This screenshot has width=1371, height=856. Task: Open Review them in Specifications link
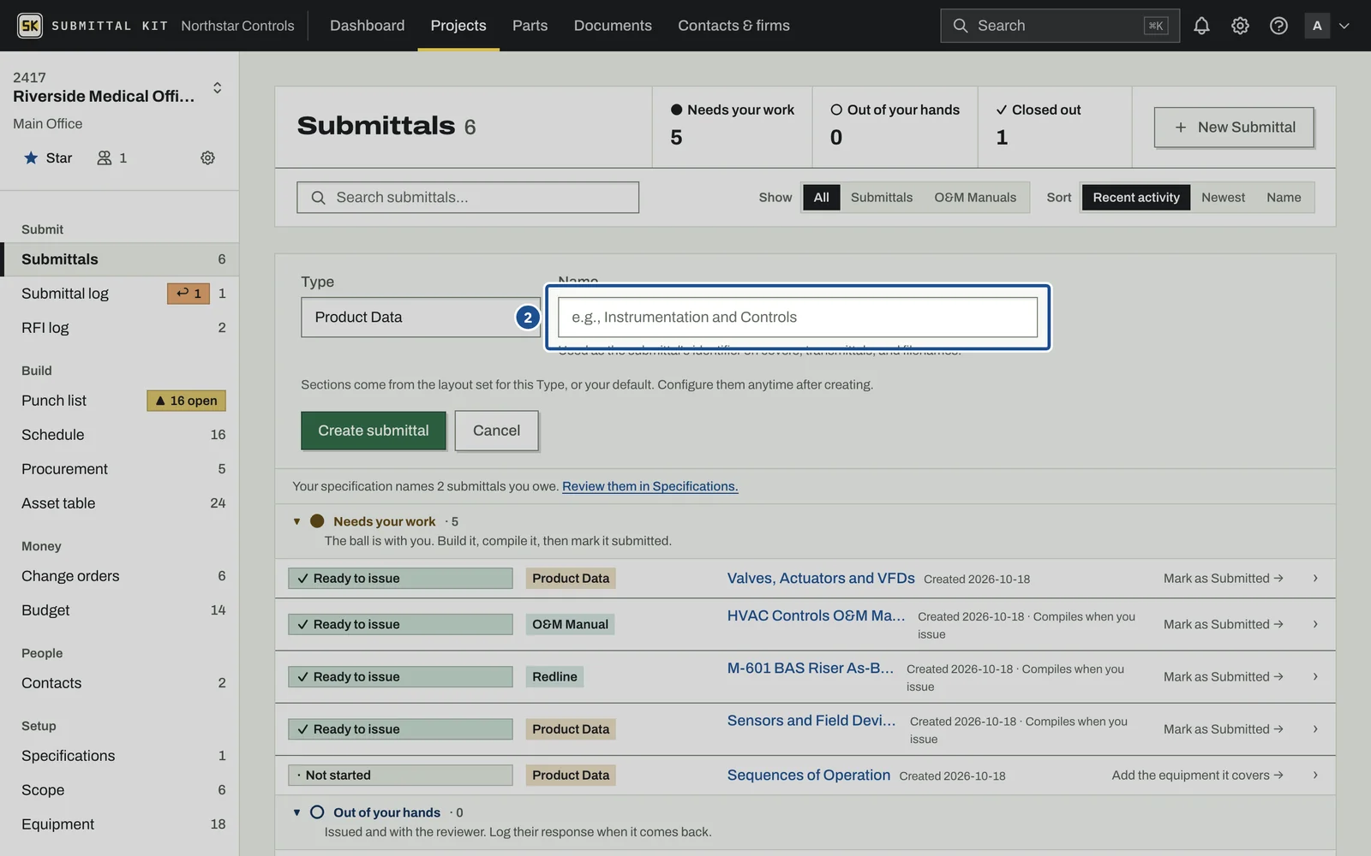click(x=650, y=486)
